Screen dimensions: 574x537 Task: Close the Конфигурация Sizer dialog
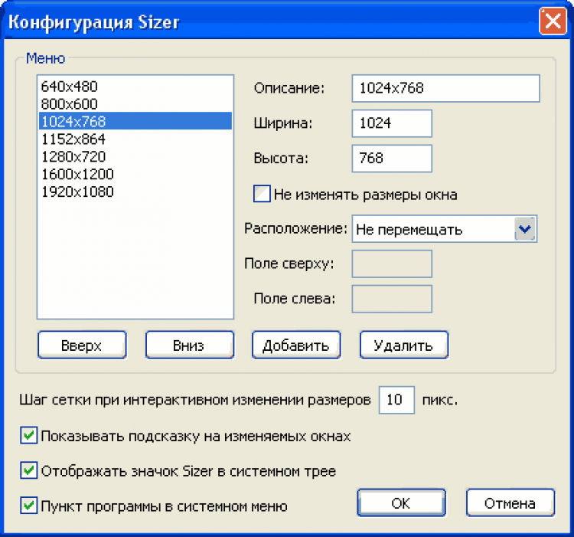click(553, 21)
